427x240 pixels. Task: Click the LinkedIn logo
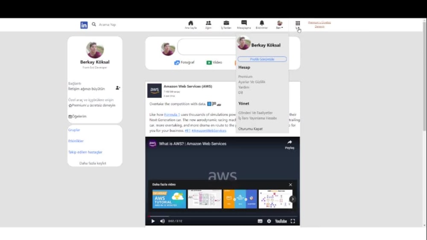(x=84, y=25)
